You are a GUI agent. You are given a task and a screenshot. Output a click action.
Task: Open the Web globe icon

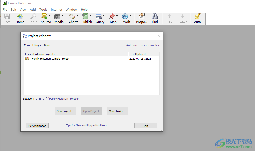125,17
